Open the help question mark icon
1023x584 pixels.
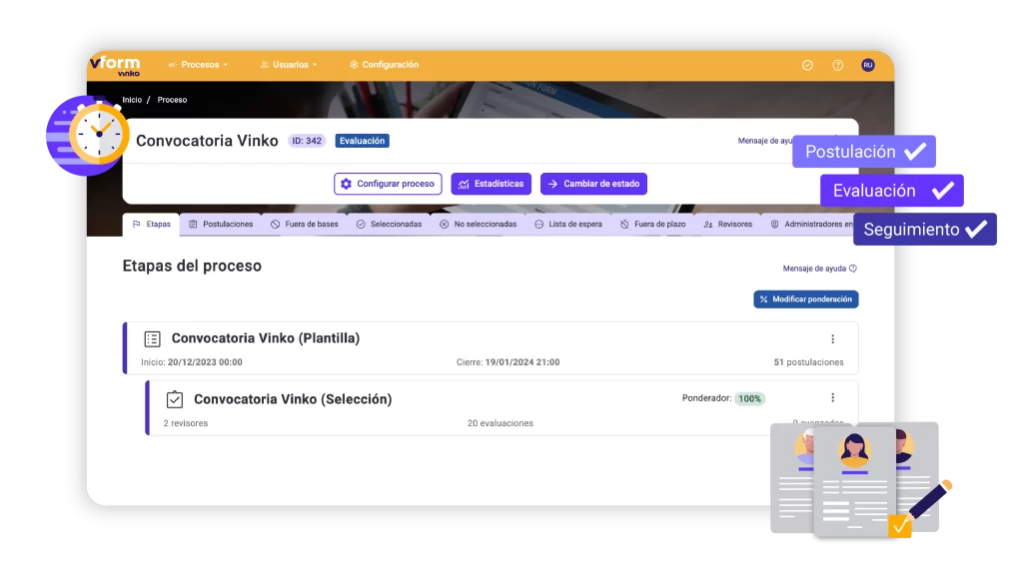pos(838,65)
